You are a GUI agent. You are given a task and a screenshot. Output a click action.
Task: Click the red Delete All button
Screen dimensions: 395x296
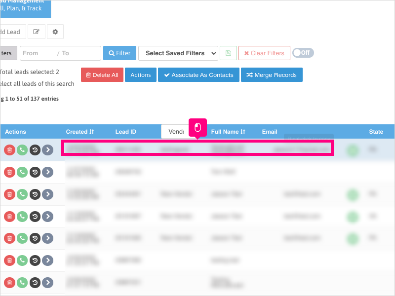tap(102, 75)
